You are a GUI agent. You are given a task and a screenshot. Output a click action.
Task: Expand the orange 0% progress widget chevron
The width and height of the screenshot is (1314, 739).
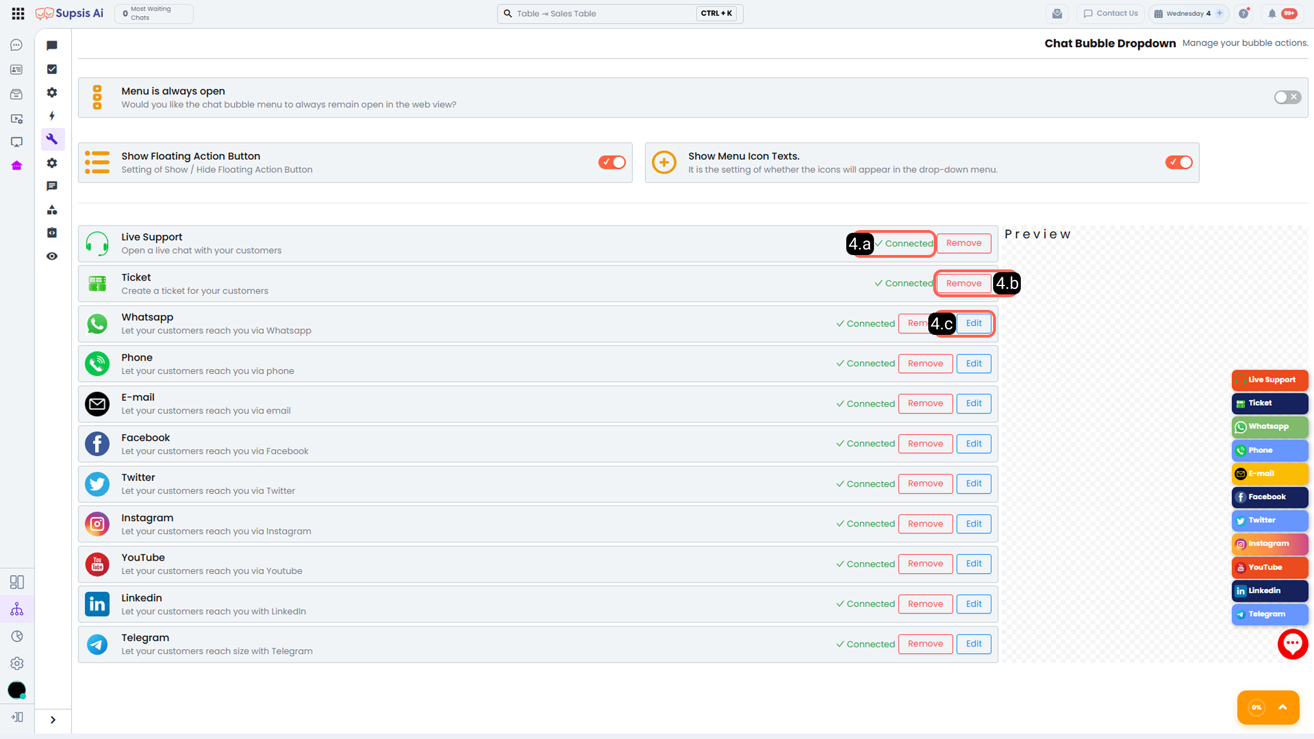tap(1282, 707)
